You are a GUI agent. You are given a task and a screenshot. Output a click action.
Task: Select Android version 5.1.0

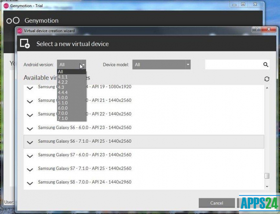coord(72,103)
